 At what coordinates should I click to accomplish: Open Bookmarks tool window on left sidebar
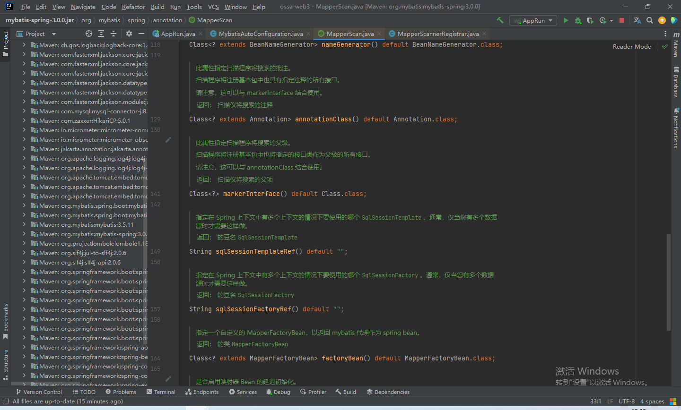tap(6, 322)
